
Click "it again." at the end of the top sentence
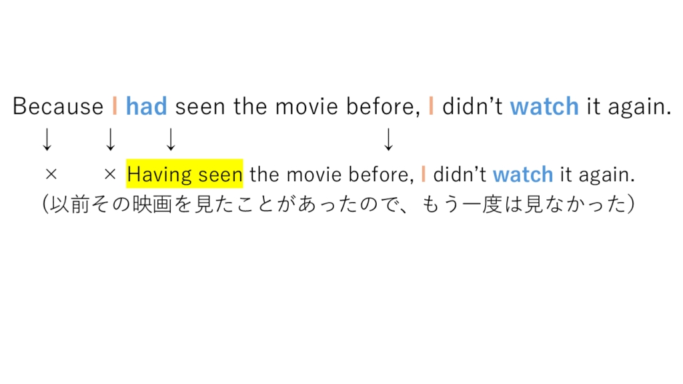click(628, 107)
